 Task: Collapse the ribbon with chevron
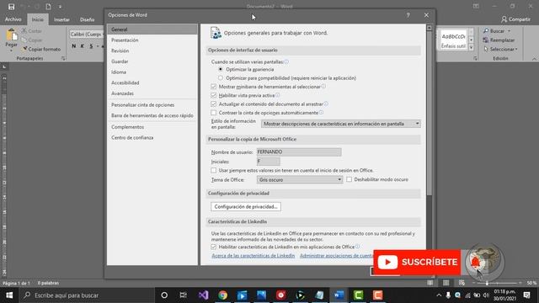coord(534,59)
